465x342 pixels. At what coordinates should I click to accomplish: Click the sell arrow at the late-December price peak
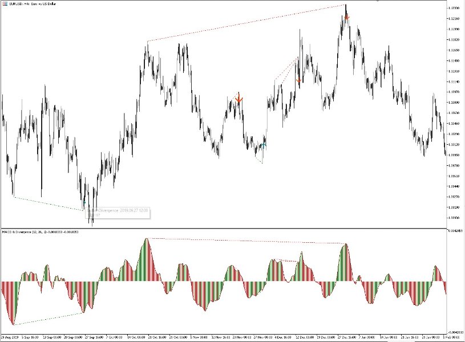click(347, 18)
